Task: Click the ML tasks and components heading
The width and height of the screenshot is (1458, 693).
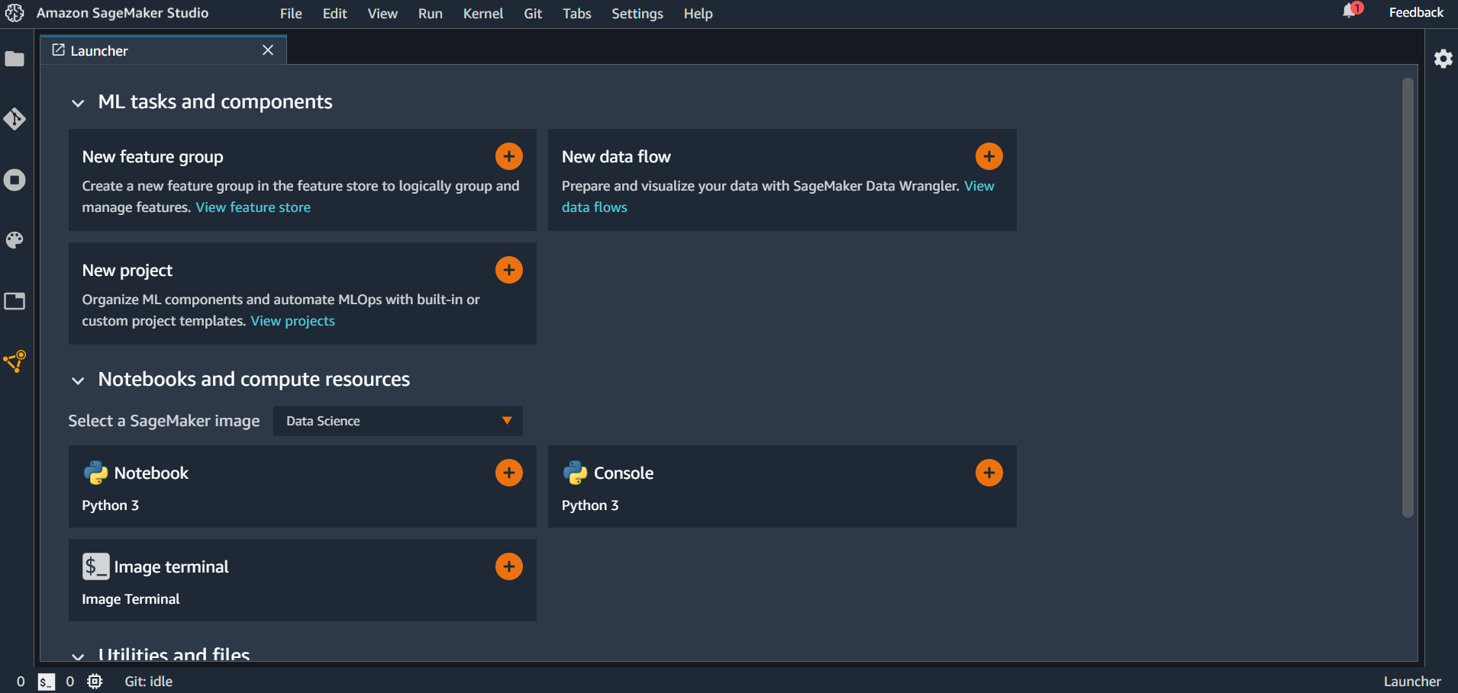Action: coord(215,102)
